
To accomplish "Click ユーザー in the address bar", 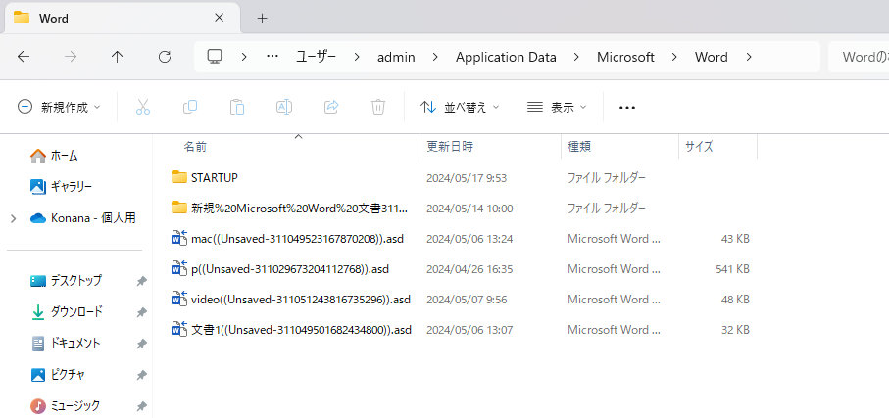I will click(317, 57).
